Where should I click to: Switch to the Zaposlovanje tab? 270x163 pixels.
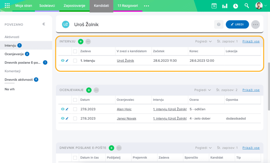pos(74,6)
